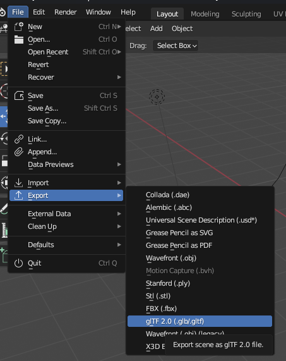Click the Append paperclip icon
This screenshot has width=286, height=361.
point(18,152)
